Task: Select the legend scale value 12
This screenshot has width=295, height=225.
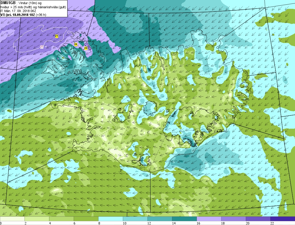Action: [x=149, y=223]
